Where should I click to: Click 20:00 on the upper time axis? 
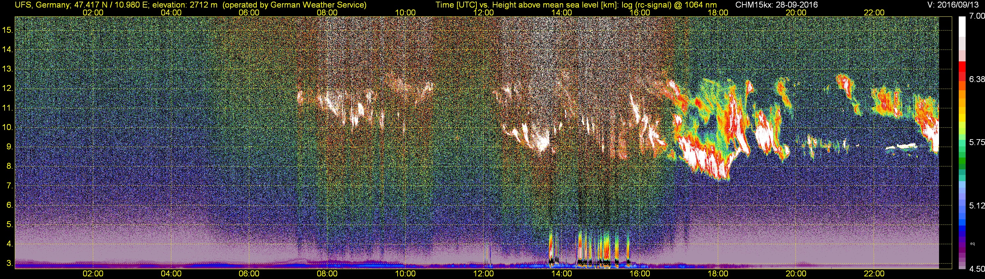796,12
